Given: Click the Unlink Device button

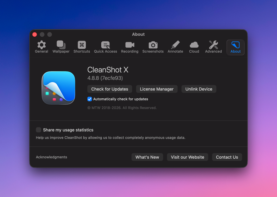Looking at the screenshot, I should (x=199, y=89).
